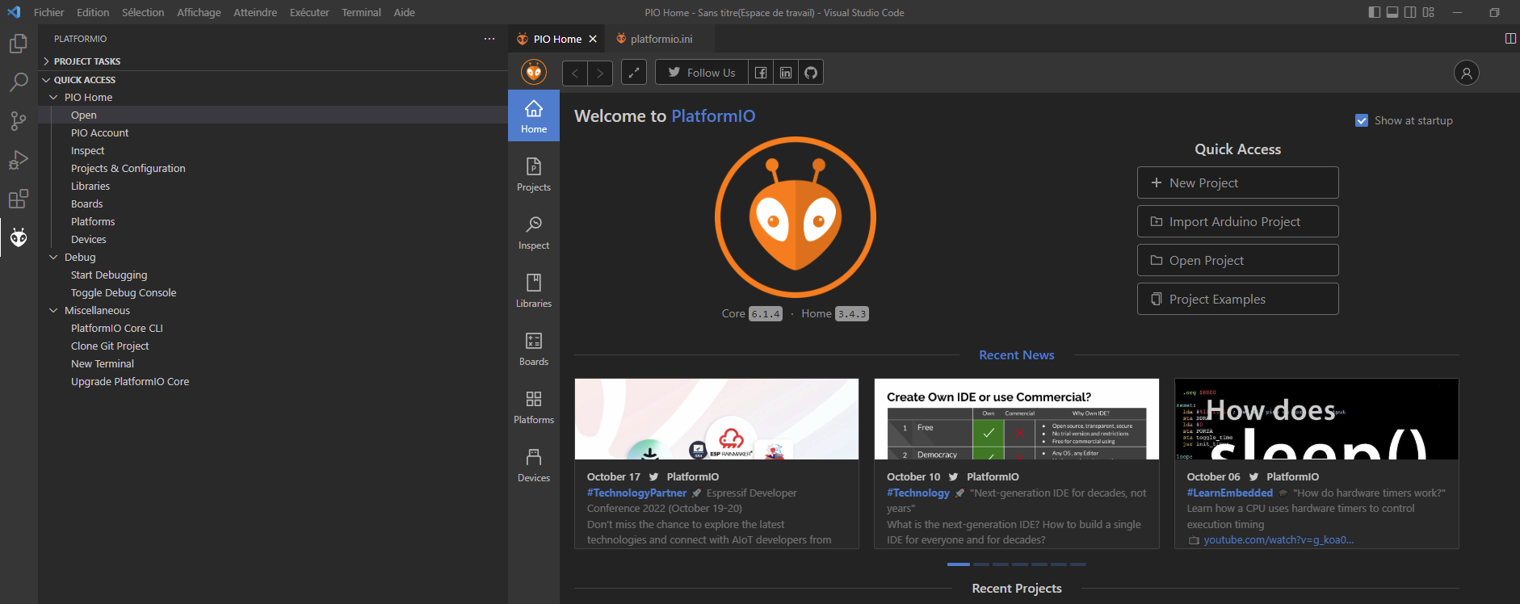
Task: Open the Terminal menu
Action: coord(361,12)
